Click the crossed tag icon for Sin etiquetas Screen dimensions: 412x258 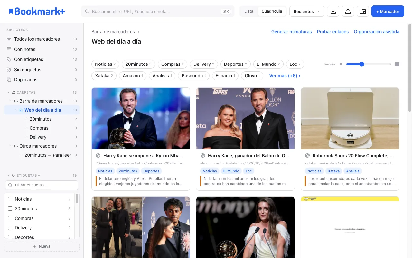9,70
